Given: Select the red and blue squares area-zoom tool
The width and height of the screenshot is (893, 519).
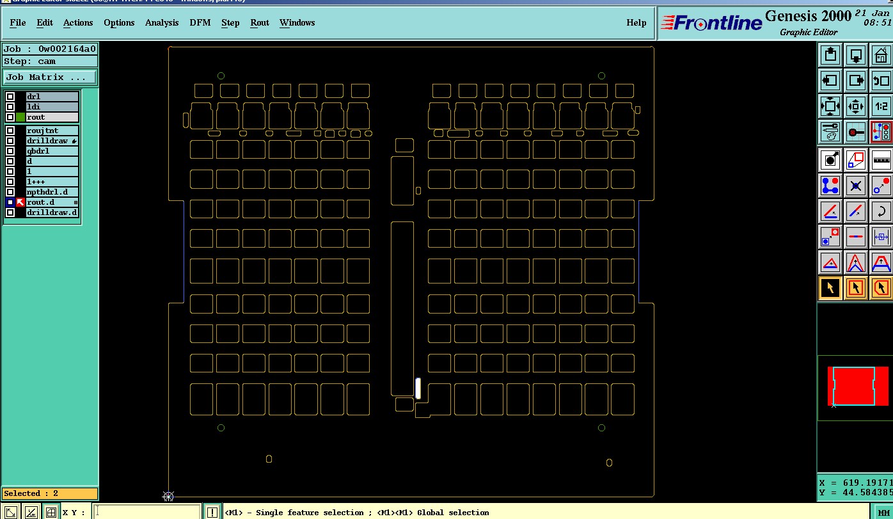Looking at the screenshot, I should [x=856, y=159].
